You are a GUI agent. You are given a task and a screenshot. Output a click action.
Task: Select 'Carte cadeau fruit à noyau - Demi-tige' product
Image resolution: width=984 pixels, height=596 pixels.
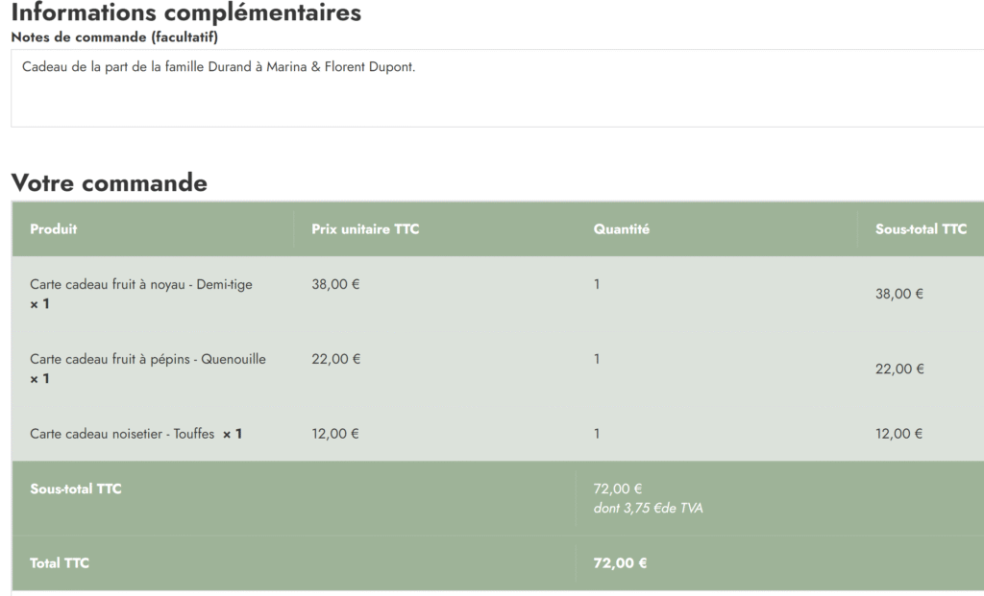coord(141,284)
